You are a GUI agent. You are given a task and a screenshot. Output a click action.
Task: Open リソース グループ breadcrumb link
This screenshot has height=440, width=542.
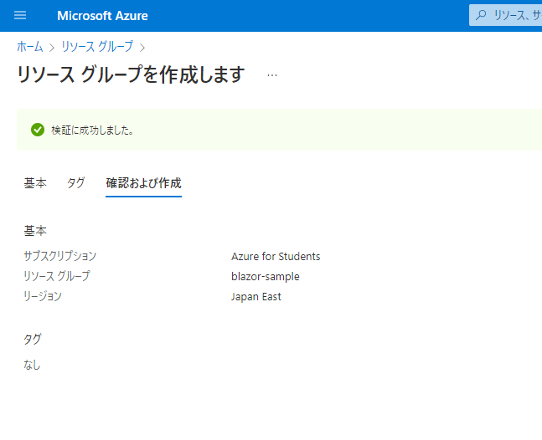97,47
